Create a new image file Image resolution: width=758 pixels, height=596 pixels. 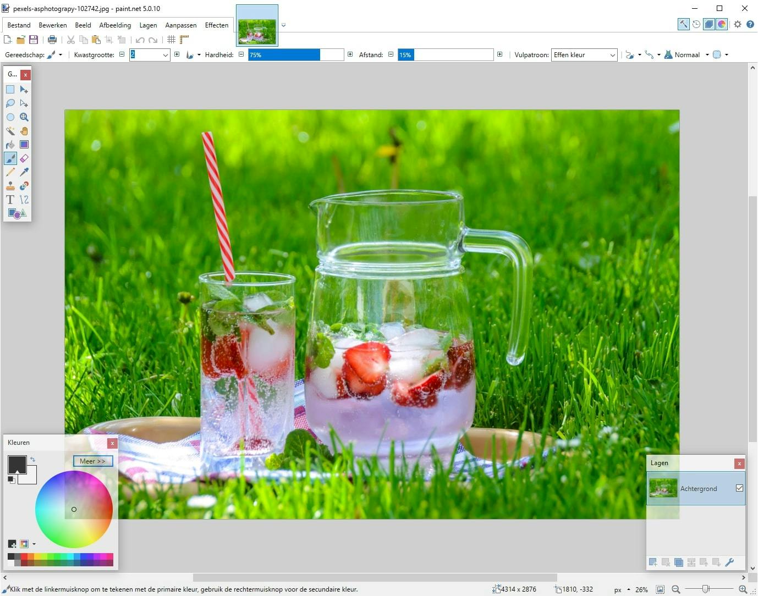tap(8, 40)
